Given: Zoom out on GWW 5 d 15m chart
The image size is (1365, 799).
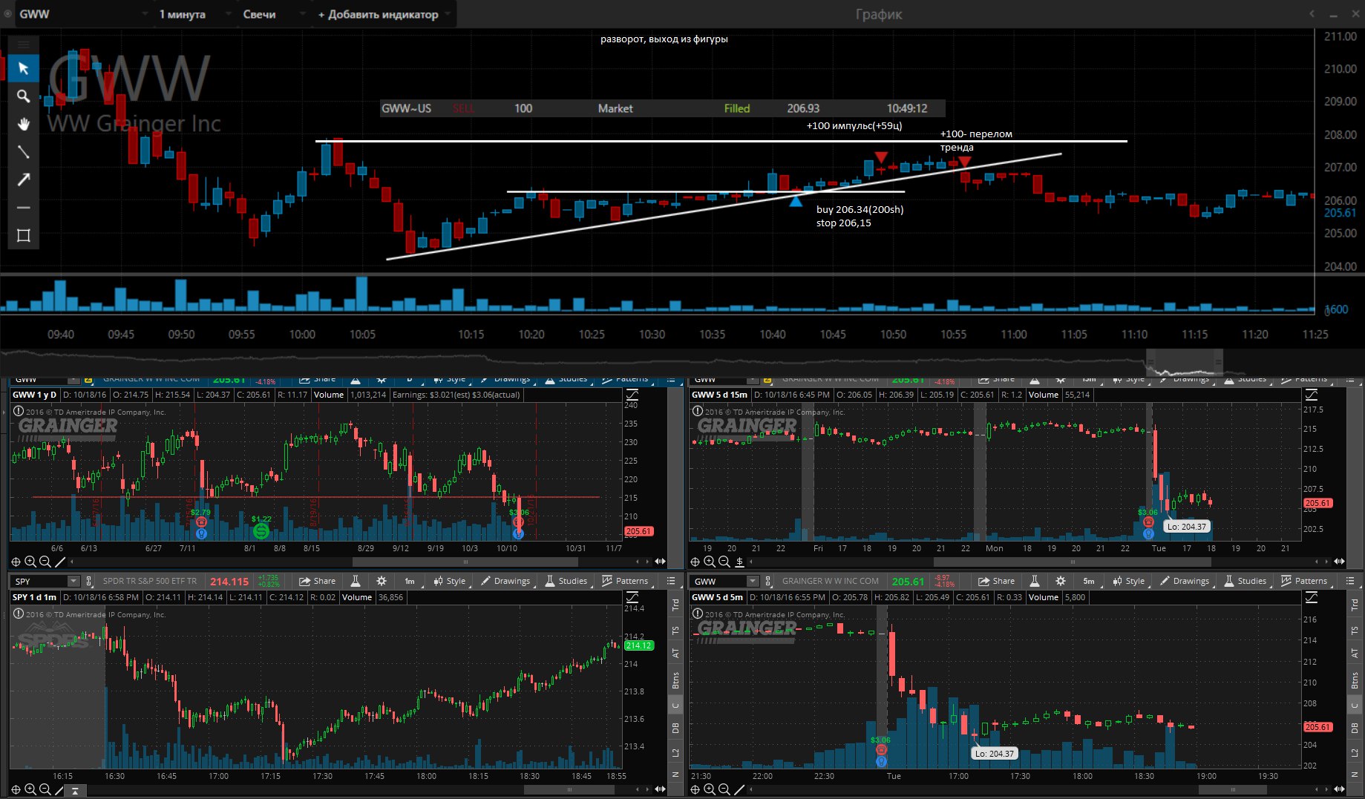Looking at the screenshot, I should tap(724, 562).
